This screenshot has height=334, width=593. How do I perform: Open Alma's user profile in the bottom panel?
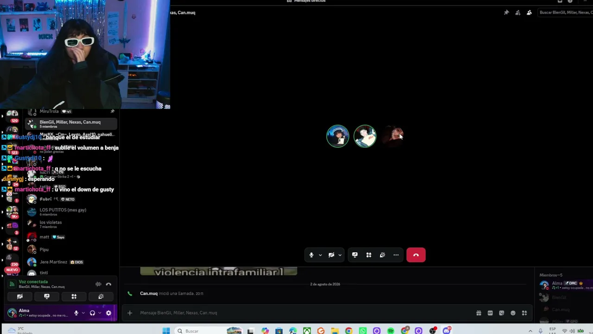point(38,313)
